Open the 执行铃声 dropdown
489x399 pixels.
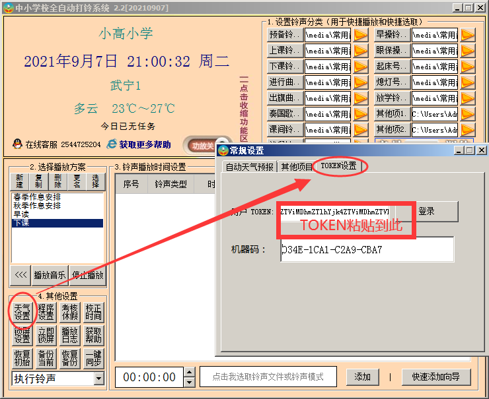click(x=98, y=379)
